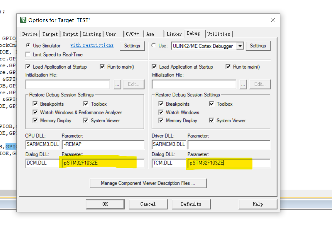Click the -REMAP parameter field

tap(103, 145)
